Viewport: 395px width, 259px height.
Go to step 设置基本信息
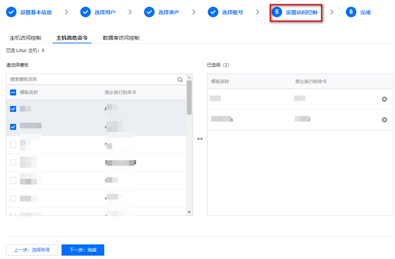pos(36,12)
